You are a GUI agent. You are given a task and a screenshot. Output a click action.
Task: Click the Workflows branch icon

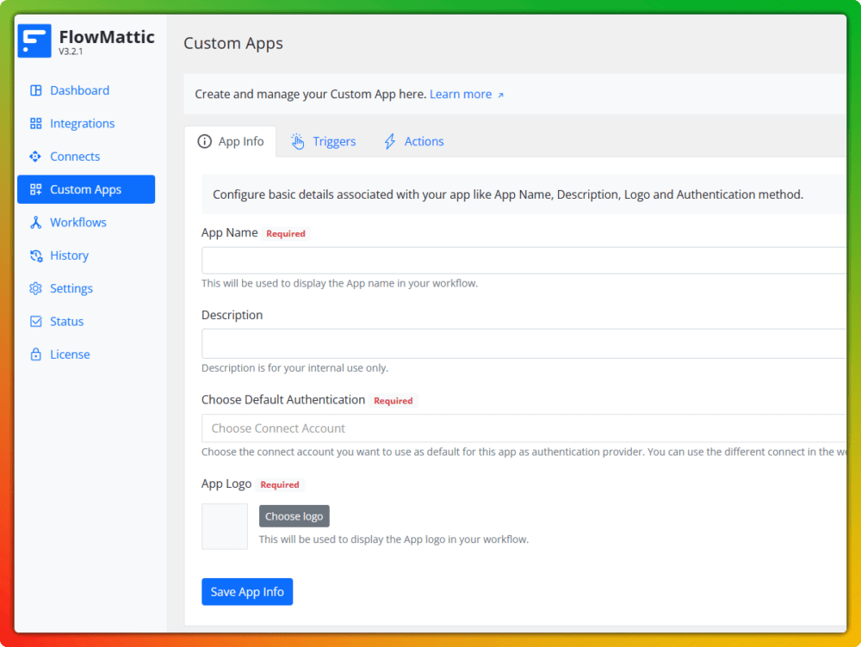[x=35, y=223]
